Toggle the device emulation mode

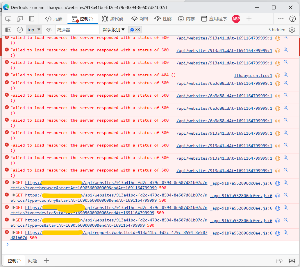coord(20,19)
